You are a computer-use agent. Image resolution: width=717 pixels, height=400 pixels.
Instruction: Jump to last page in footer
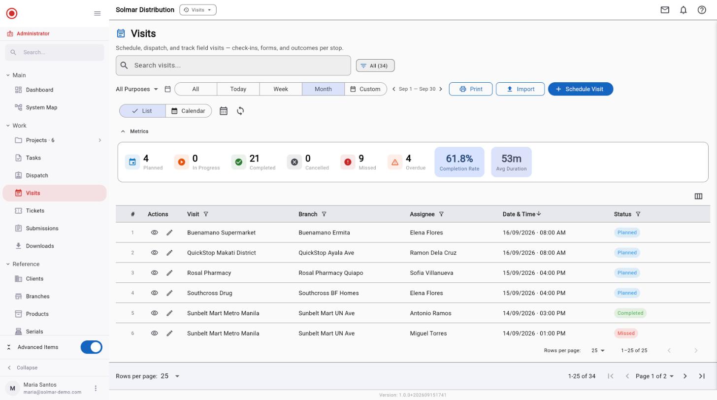(702, 376)
